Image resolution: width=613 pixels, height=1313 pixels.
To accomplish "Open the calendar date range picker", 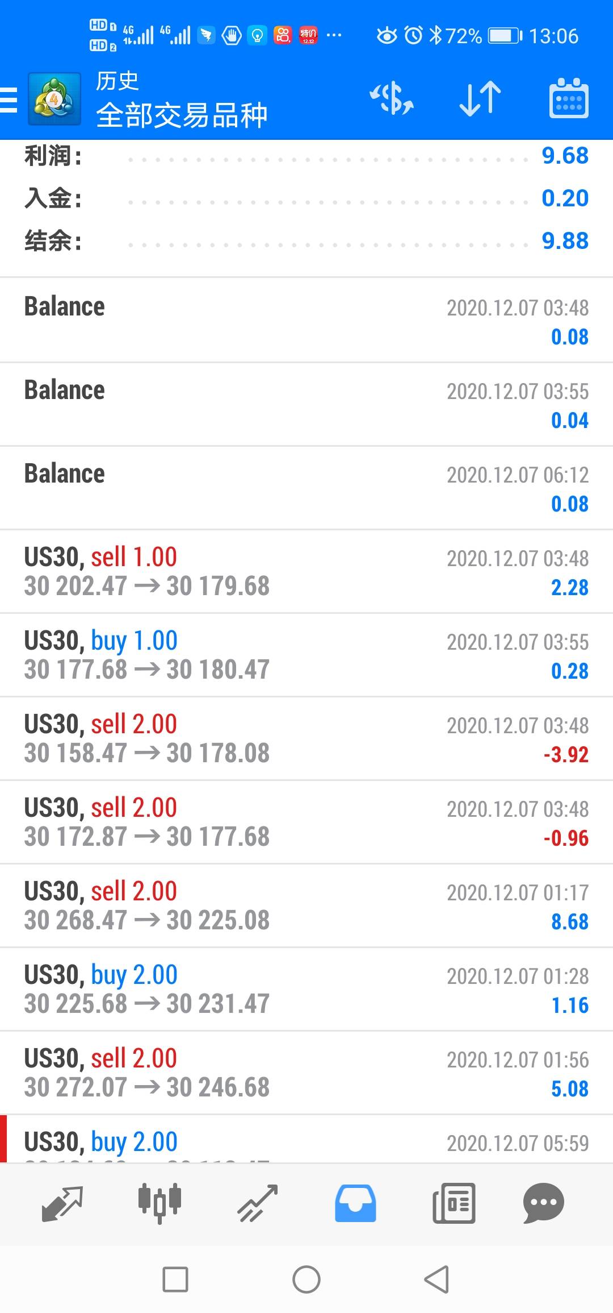I will point(569,99).
